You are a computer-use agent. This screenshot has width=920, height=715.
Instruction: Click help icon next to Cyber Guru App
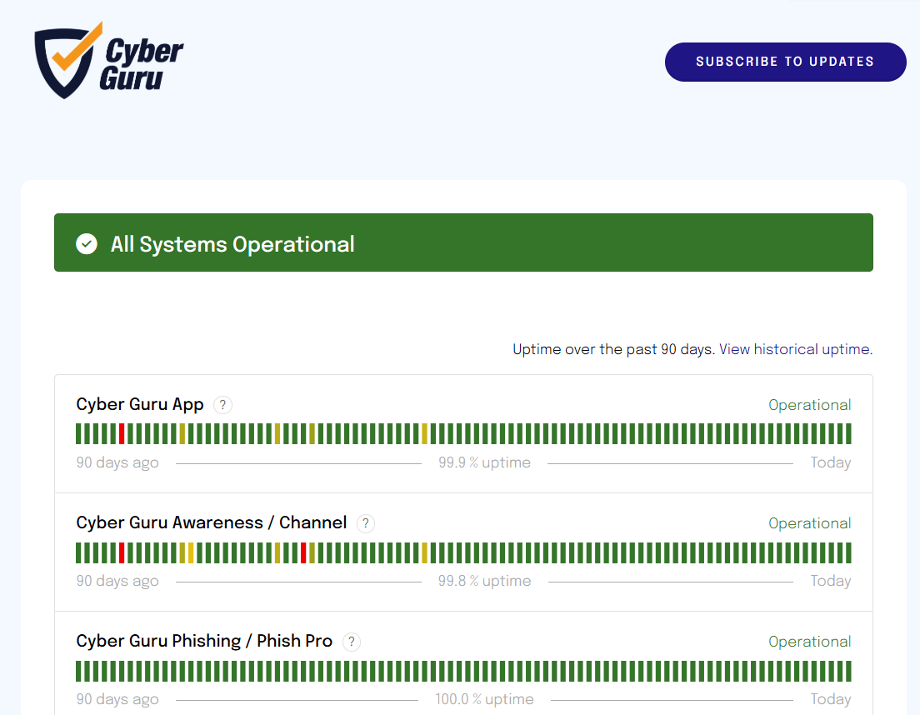[222, 405]
